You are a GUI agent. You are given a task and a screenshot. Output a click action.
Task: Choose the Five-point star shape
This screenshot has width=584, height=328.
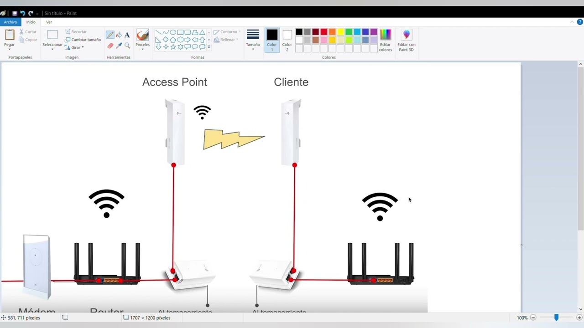[x=173, y=46]
